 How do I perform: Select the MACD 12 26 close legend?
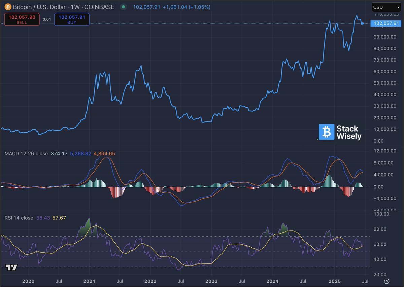pyautogui.click(x=26, y=153)
